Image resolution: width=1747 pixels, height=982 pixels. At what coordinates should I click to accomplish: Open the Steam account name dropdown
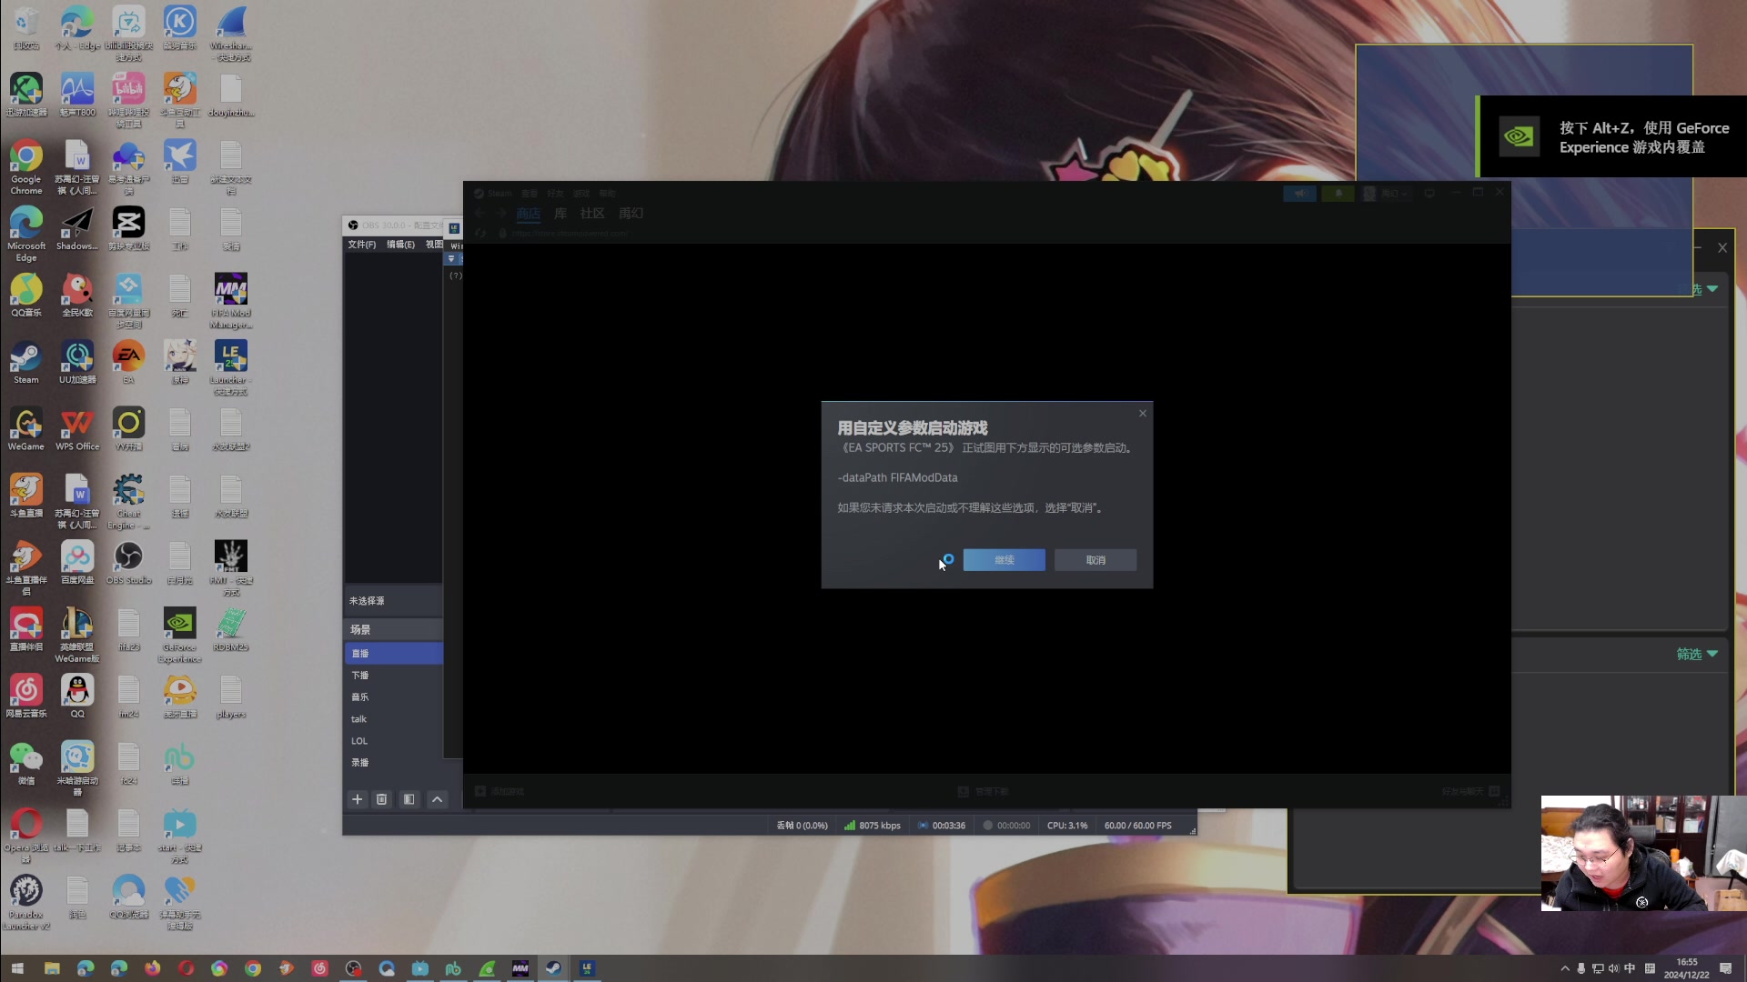[x=1395, y=194]
